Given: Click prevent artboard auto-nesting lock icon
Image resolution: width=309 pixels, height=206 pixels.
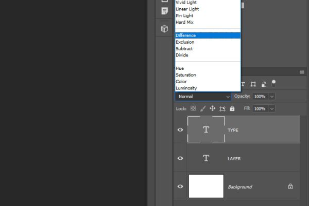Looking at the screenshot, I should tap(222, 108).
